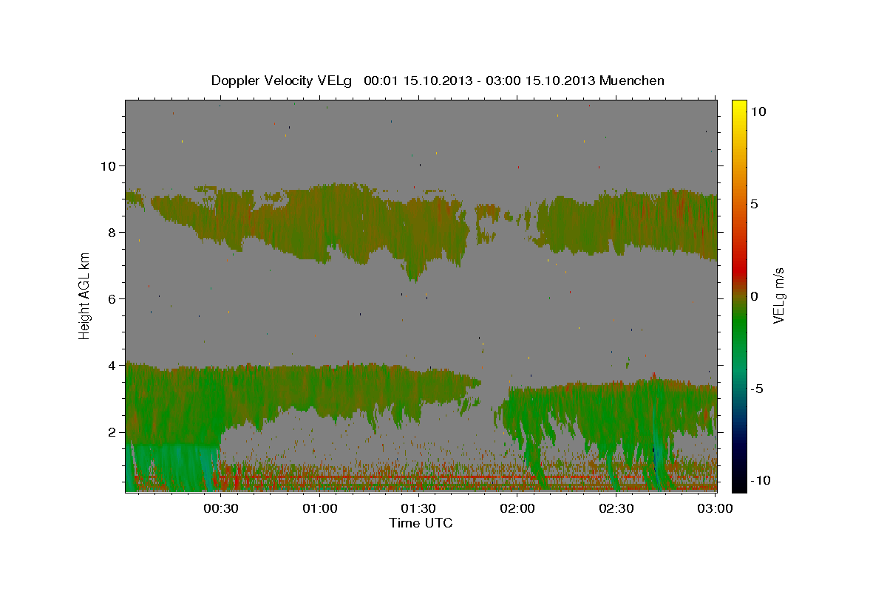Image resolution: width=887 pixels, height=591 pixels.
Task: Pick the black bottom of the colorbar
Action: point(738,484)
